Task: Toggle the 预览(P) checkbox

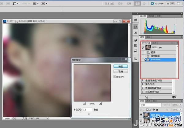Action: (114, 77)
